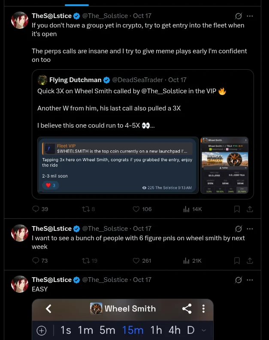
Task: Bookmark the first tweet about the fleet
Action: pos(237,209)
